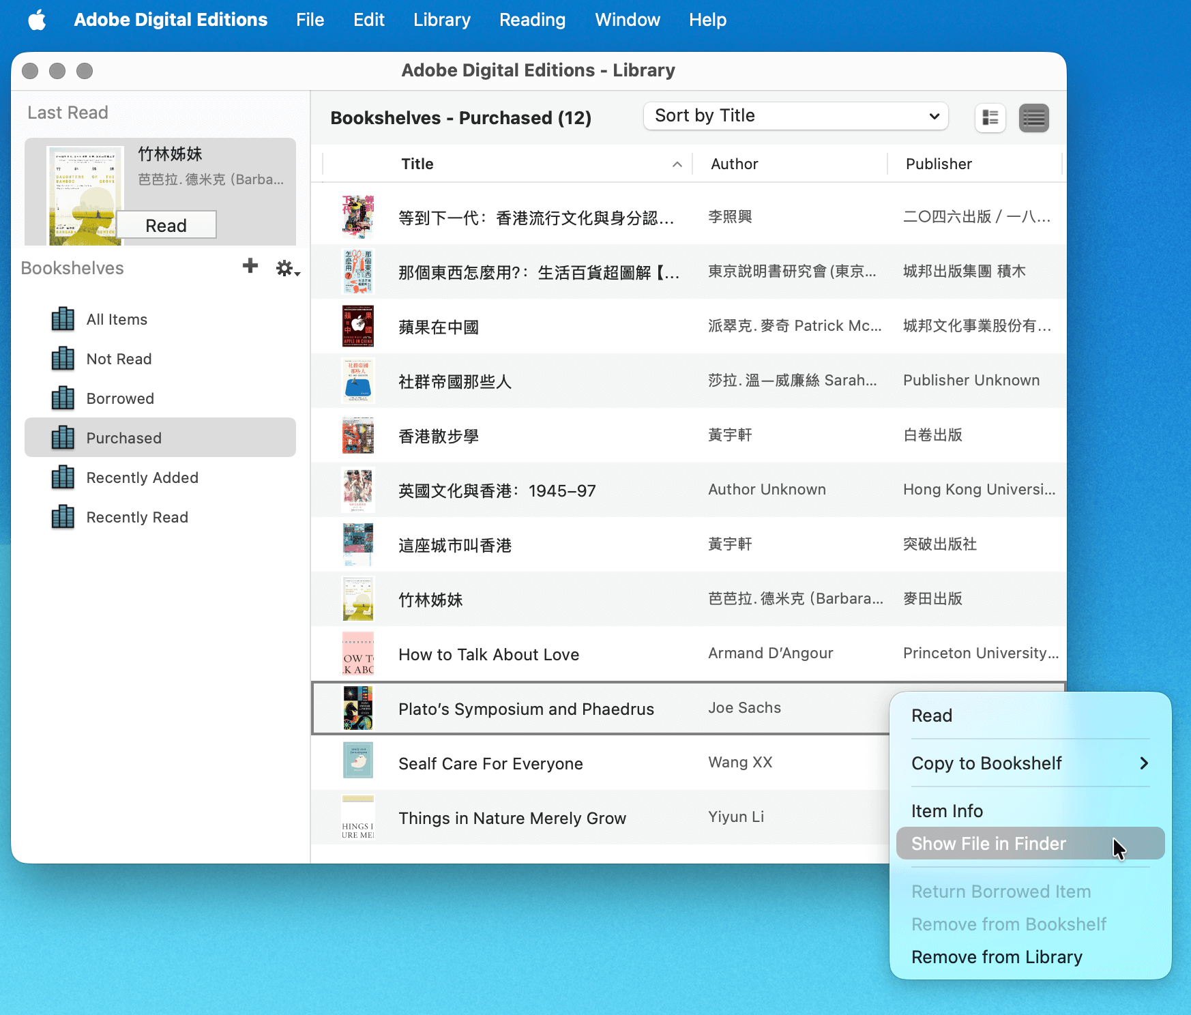The height and width of the screenshot is (1015, 1191).
Task: Select Remove from Library in context menu
Action: click(997, 957)
